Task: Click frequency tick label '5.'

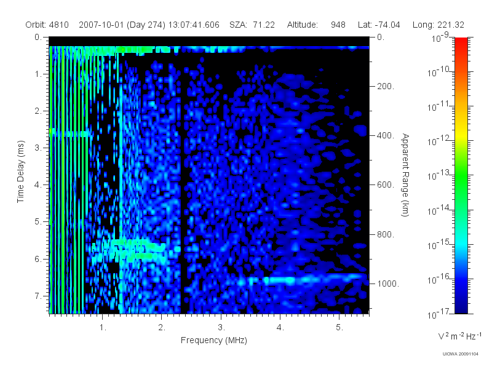Action: pos(339,328)
